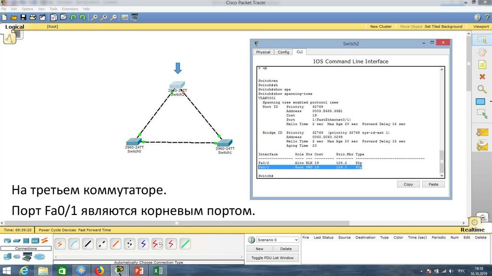Viewport: 492px width, 276px height.
Task: Pick the Place Note tool
Action: [482, 65]
